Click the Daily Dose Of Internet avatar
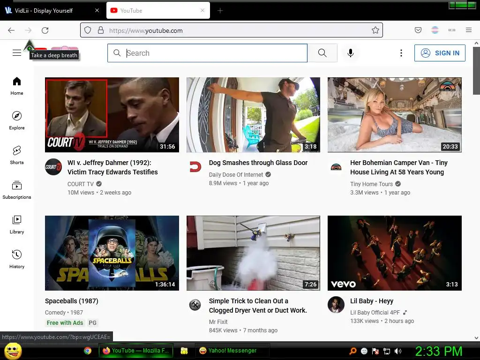 (x=195, y=167)
